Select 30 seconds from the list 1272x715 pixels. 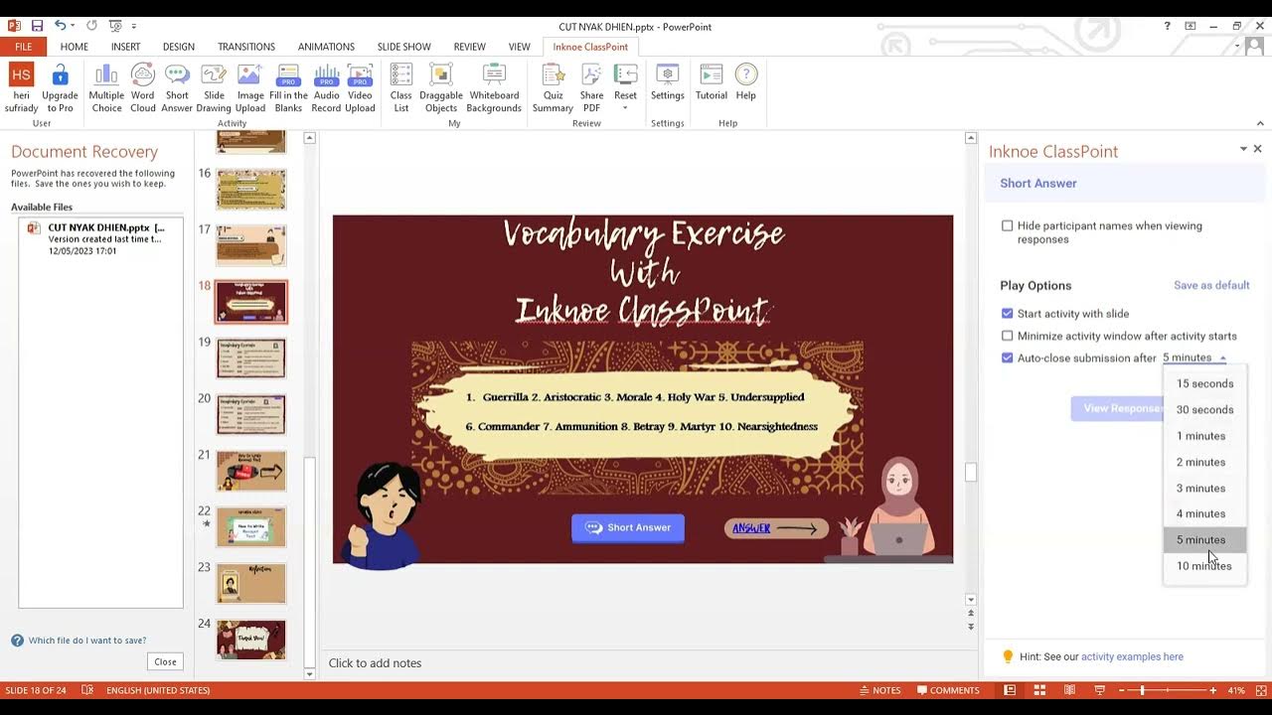1204,410
